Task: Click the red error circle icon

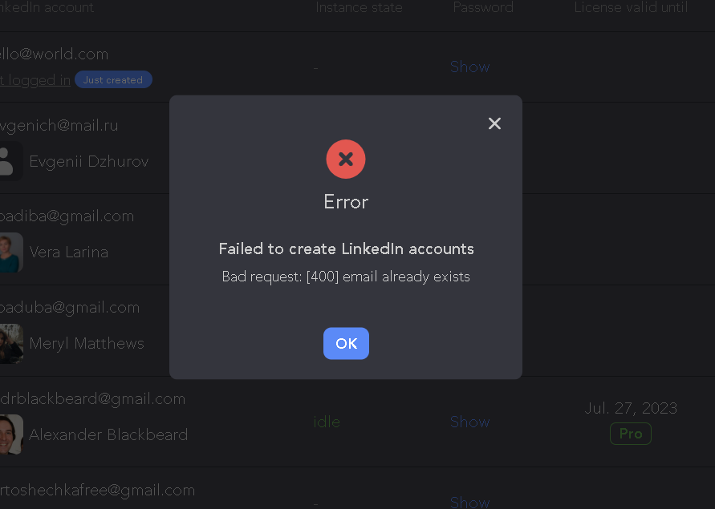Action: [346, 159]
